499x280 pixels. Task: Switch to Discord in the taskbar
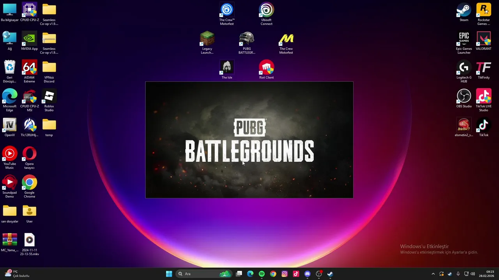[x=307, y=274]
